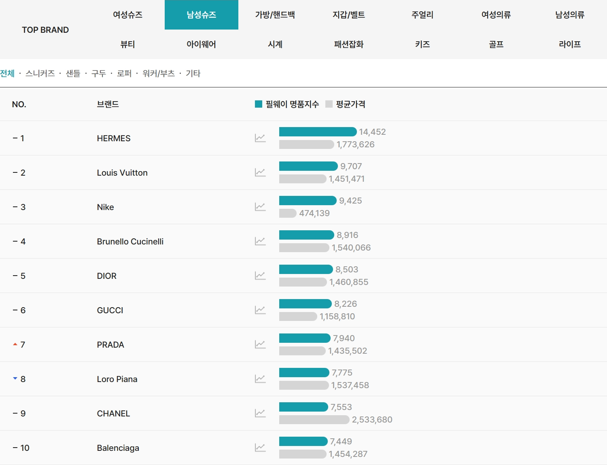Click HERMES index value 14,452

(x=372, y=132)
